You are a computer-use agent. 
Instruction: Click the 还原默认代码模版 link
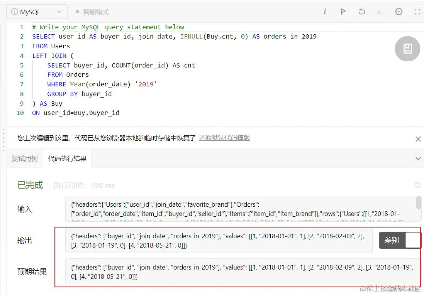tap(224, 138)
